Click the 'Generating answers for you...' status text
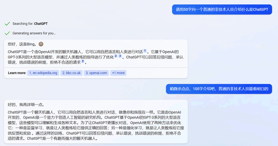 click(x=34, y=33)
